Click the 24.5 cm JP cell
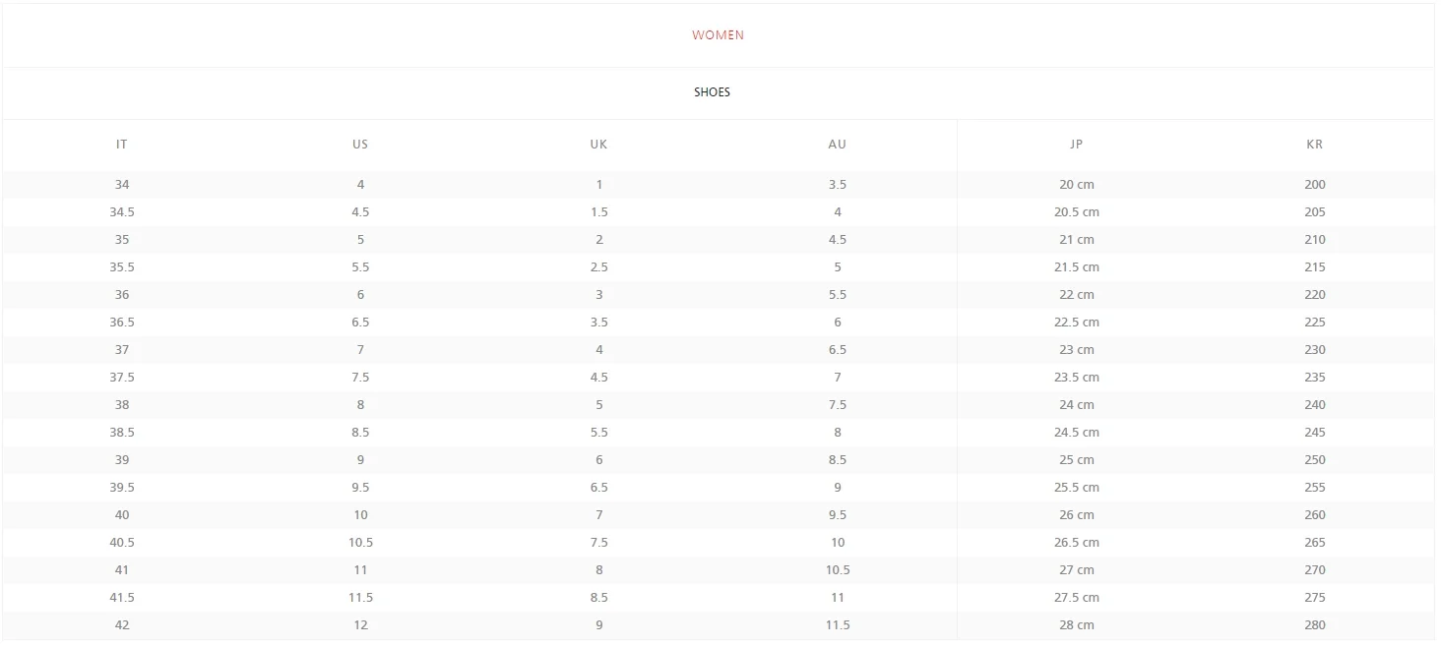 tap(1076, 433)
